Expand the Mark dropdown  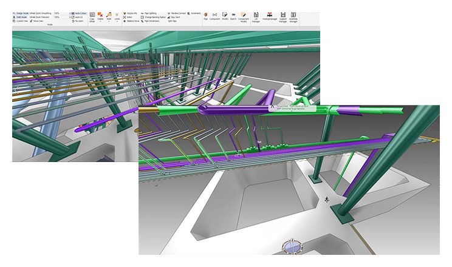click(x=109, y=21)
